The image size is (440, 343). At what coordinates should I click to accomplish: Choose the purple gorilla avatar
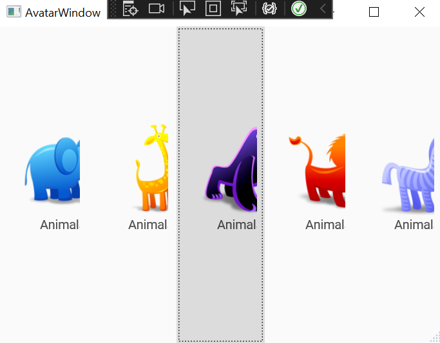231,169
